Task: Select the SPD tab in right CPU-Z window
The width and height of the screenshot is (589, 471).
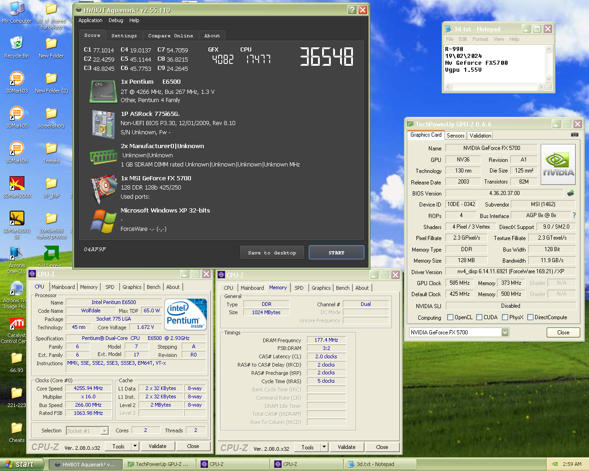Action: tap(299, 288)
